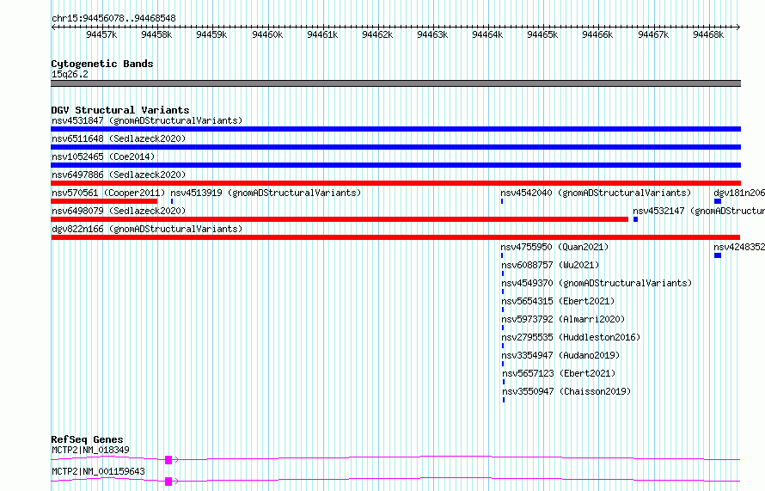Select the RefSeq Genes track title
765x491 pixels.
pos(87,439)
